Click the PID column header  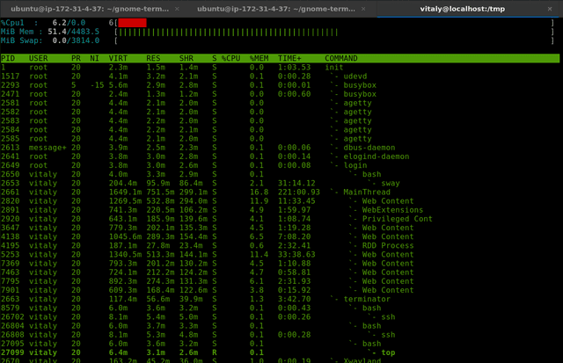click(x=8, y=59)
